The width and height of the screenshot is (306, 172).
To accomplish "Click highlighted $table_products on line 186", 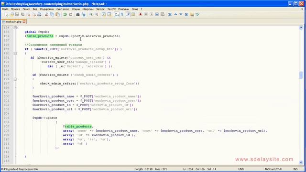I will pyautogui.click(x=39, y=36).
